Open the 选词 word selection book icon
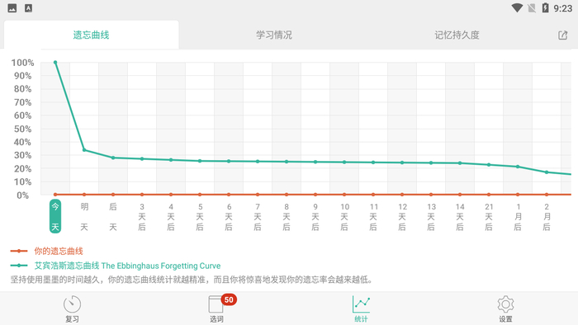 click(x=216, y=304)
